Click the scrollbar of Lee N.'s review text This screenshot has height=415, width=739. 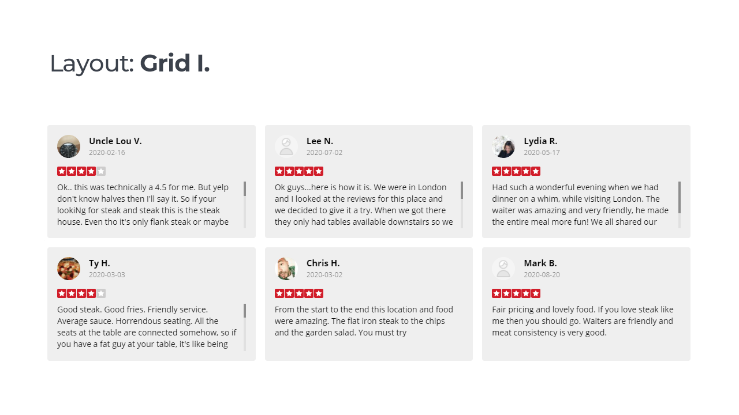tap(462, 205)
